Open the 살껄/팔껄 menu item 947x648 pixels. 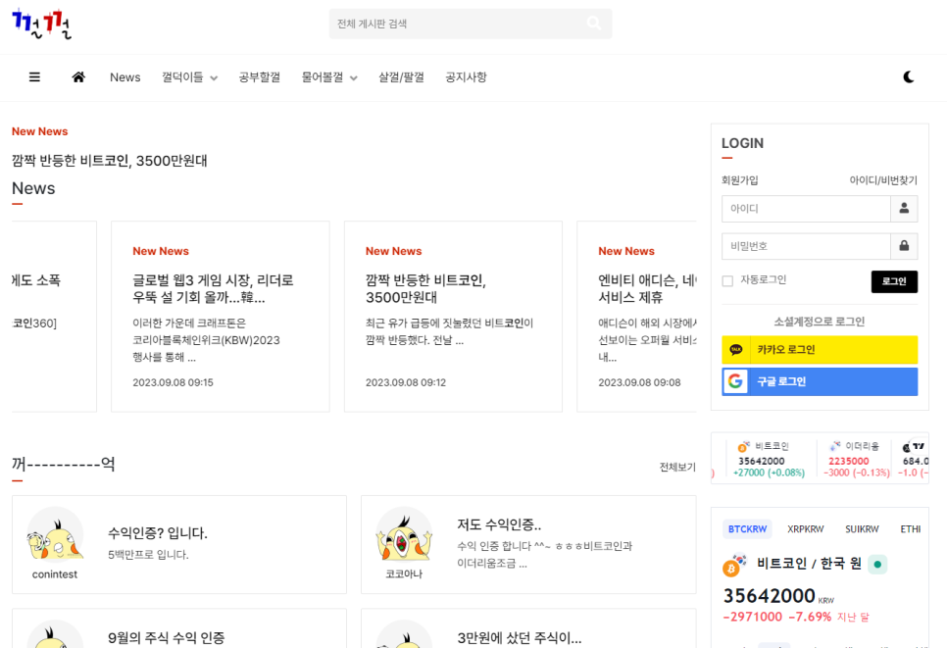(401, 77)
